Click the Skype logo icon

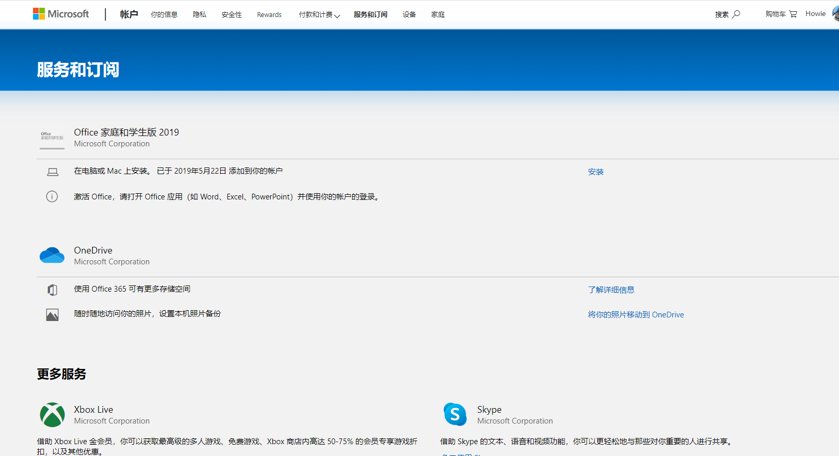[455, 414]
